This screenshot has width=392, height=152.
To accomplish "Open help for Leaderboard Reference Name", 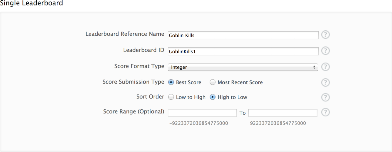I will (325, 35).
